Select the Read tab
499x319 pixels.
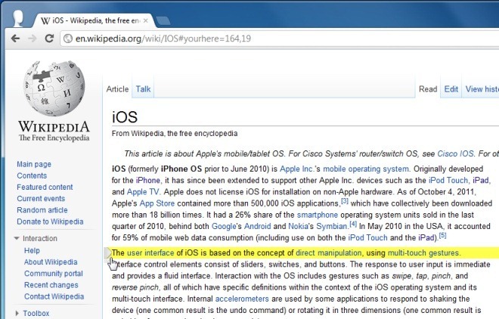pyautogui.click(x=428, y=89)
